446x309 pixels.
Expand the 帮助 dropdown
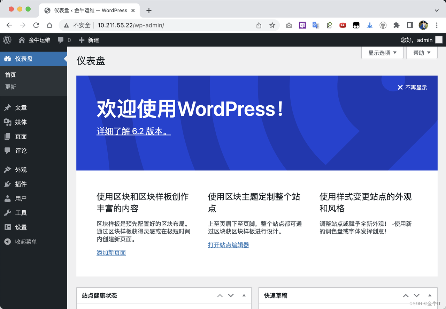click(x=422, y=53)
